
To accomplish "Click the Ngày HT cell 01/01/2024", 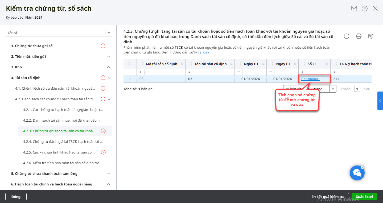I will pos(250,79).
